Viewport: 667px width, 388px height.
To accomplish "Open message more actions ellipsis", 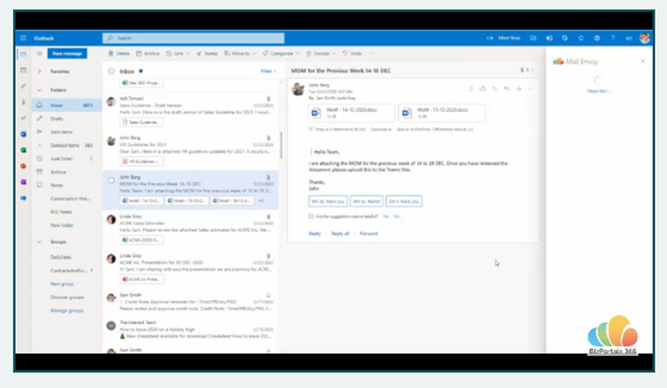I will click(x=530, y=89).
